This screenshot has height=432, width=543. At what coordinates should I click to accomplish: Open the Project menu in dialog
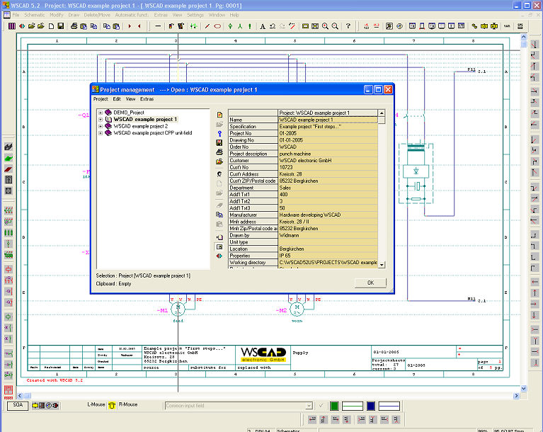(101, 99)
